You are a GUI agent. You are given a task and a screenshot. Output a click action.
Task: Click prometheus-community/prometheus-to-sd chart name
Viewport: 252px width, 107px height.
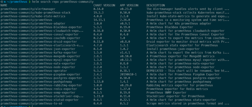(31, 104)
